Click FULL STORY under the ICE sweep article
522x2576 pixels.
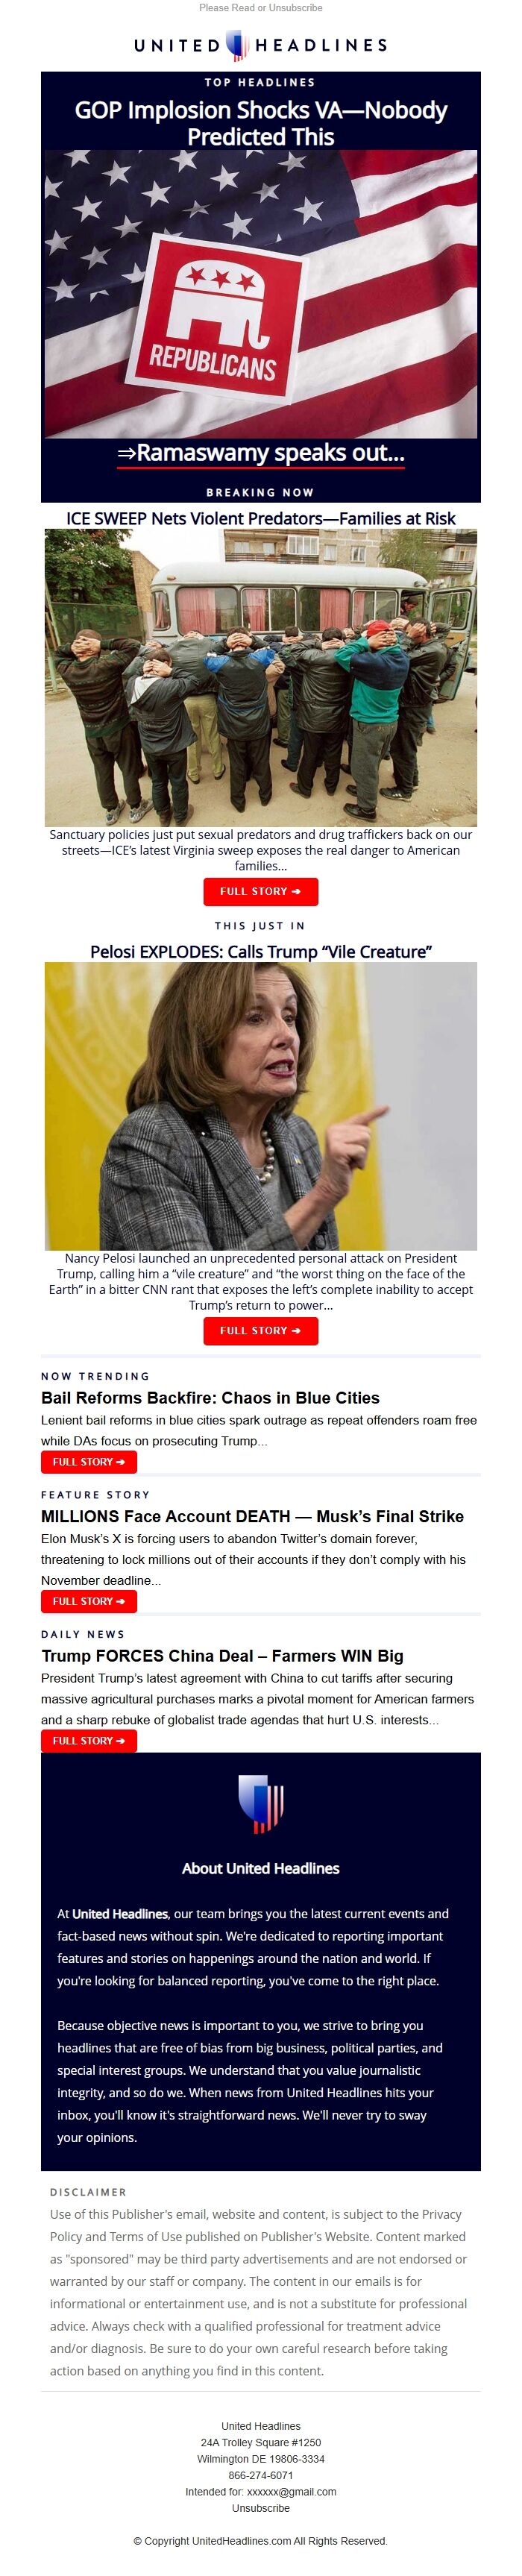point(261,891)
